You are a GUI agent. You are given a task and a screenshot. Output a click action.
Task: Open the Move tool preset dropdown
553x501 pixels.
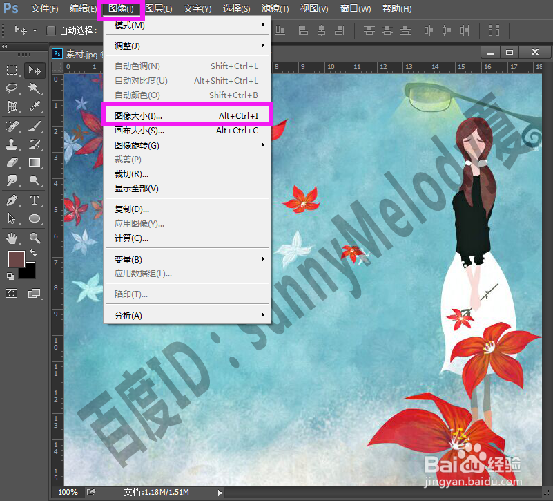click(x=35, y=30)
